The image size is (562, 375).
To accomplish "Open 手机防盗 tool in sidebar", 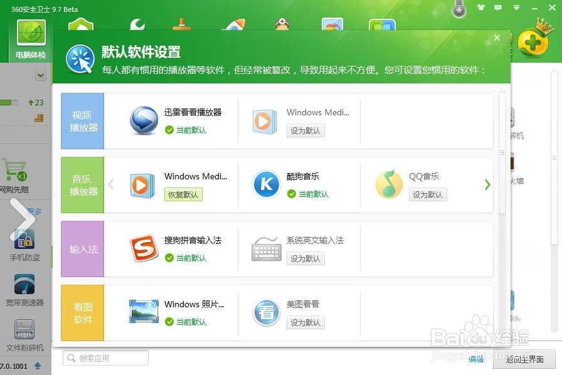I will pos(24,245).
